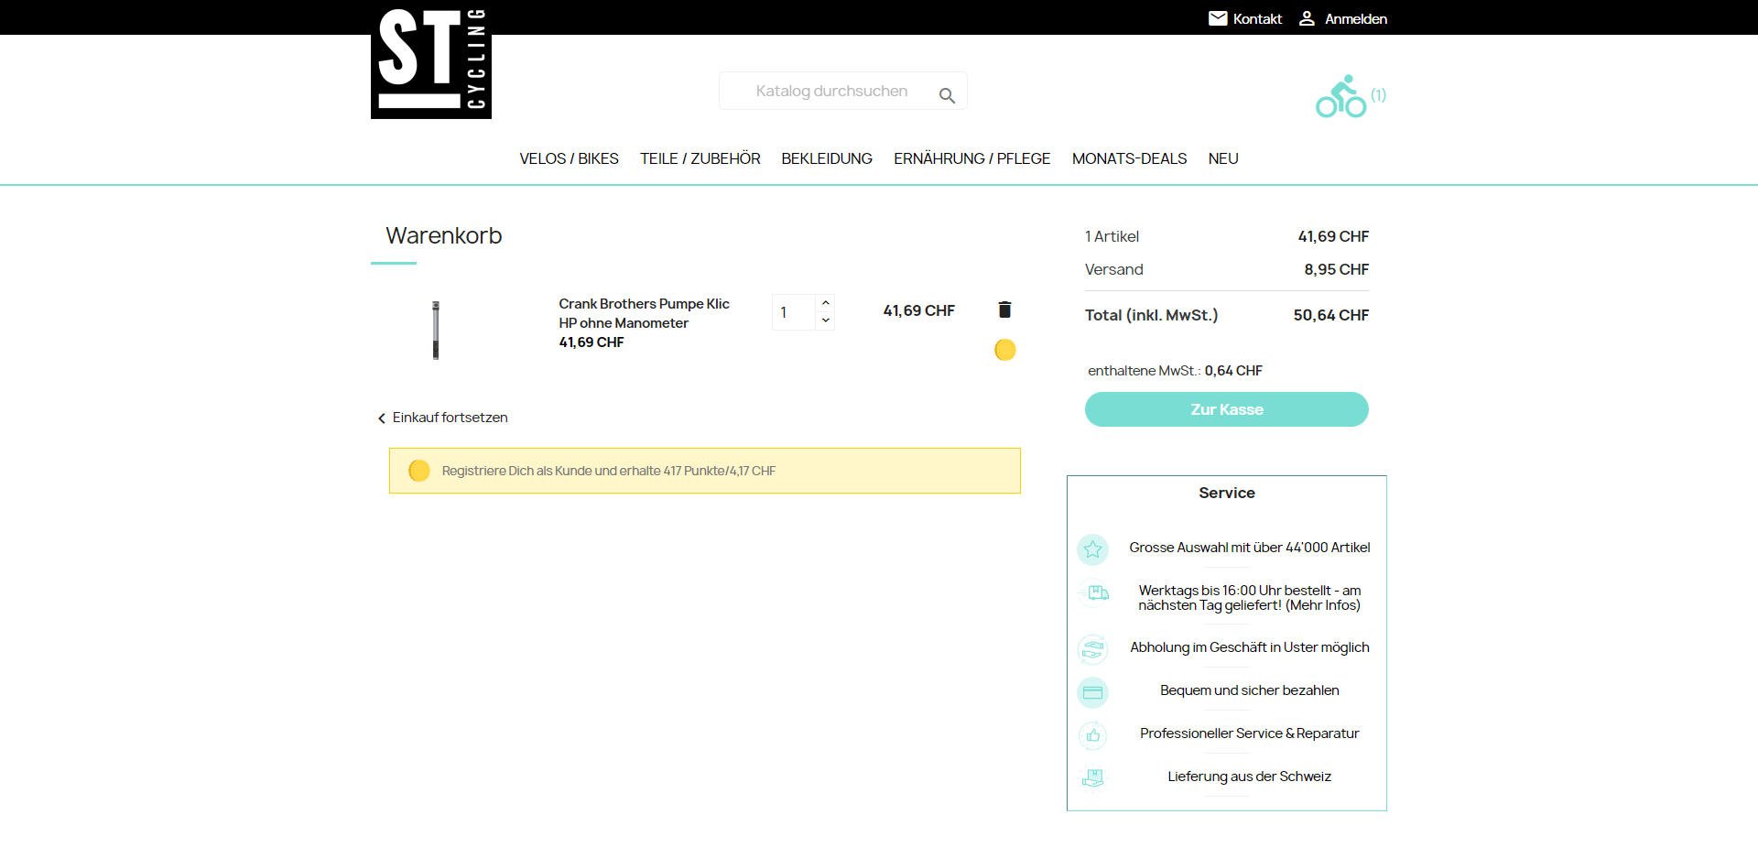This screenshot has width=1758, height=858.
Task: Increase pump quantity with up arrow
Action: (825, 303)
